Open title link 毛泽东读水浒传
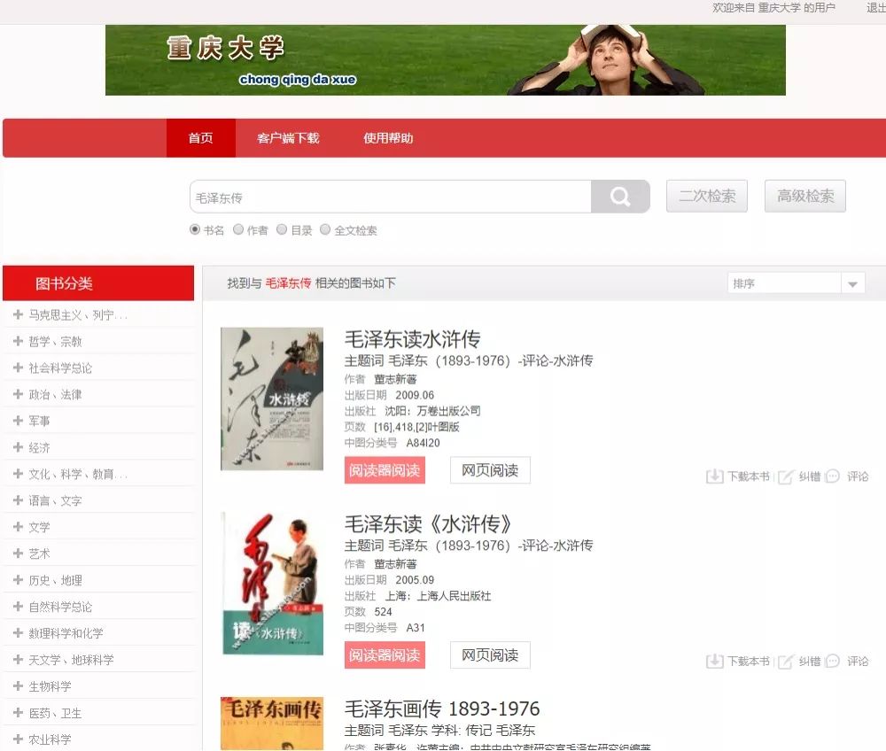This screenshot has width=886, height=751. click(413, 339)
